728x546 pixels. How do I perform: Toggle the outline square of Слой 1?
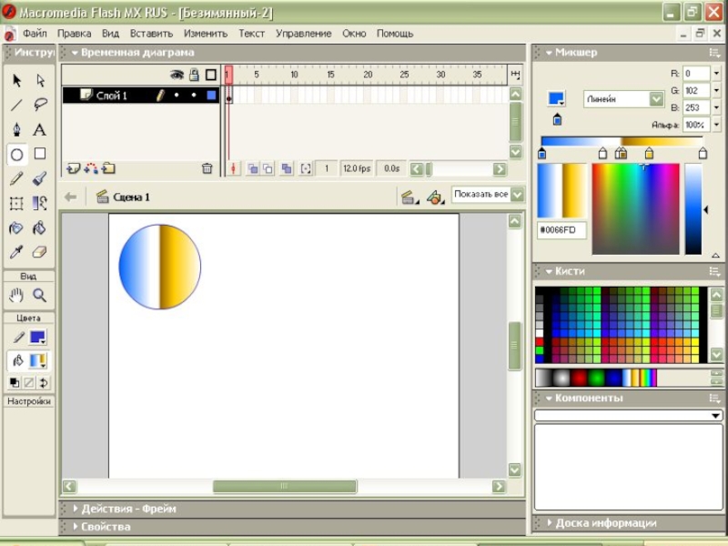coord(211,96)
